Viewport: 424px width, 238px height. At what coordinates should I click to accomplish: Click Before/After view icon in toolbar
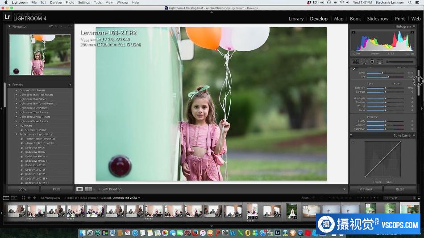(88, 189)
